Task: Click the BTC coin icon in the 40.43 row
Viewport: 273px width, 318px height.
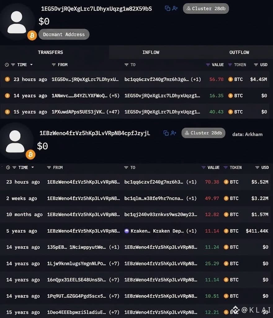Action: point(230,112)
